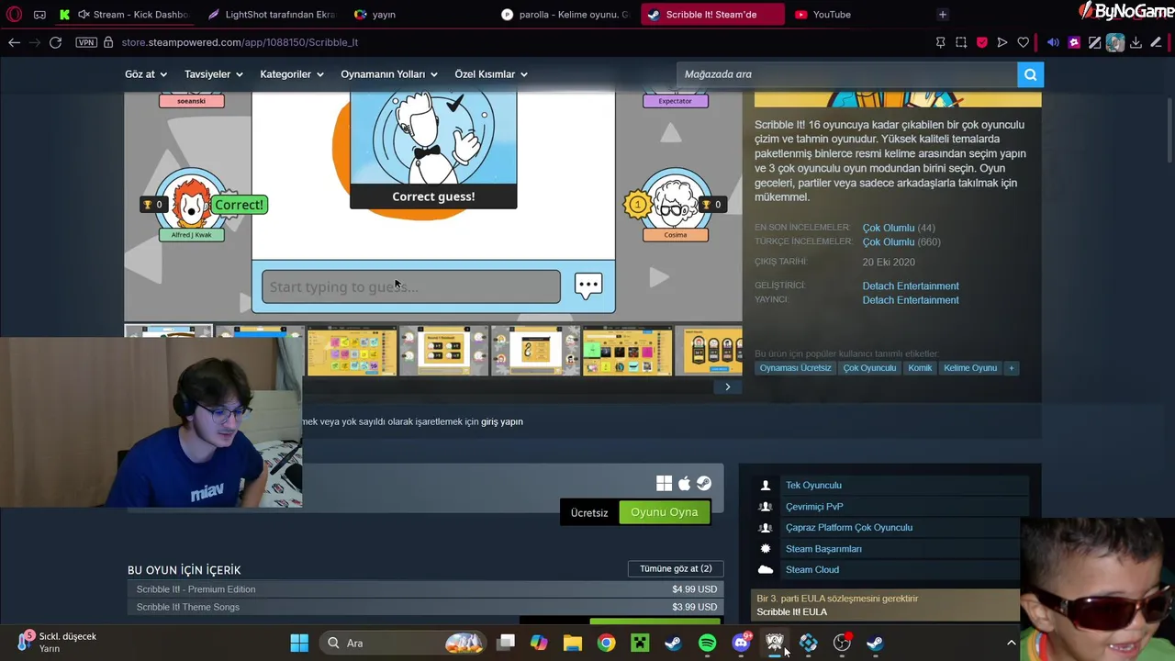Switch to the parolla - Kelime oyunu tab
Viewport: 1175px width, 661px height.
pos(566,15)
